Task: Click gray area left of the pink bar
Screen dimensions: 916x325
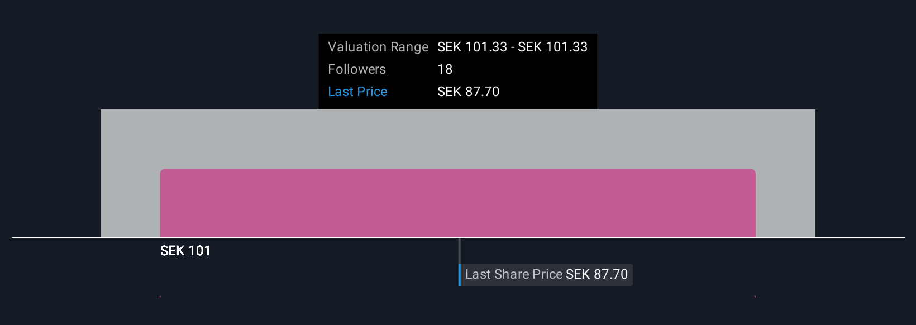Action: pyautogui.click(x=130, y=184)
